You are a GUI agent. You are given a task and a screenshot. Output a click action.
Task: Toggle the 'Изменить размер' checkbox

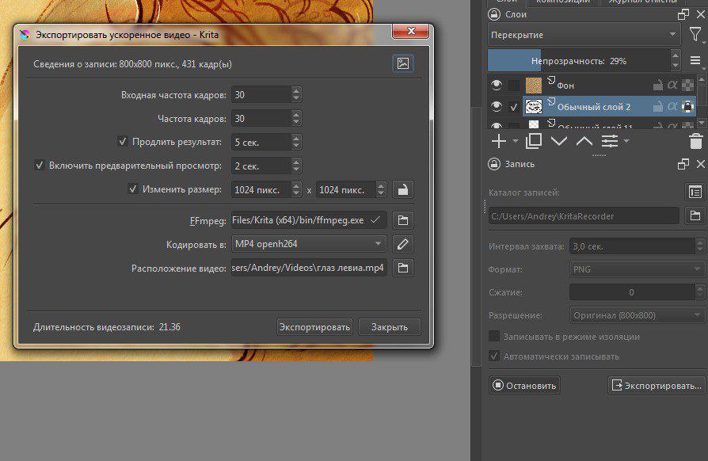click(x=132, y=189)
